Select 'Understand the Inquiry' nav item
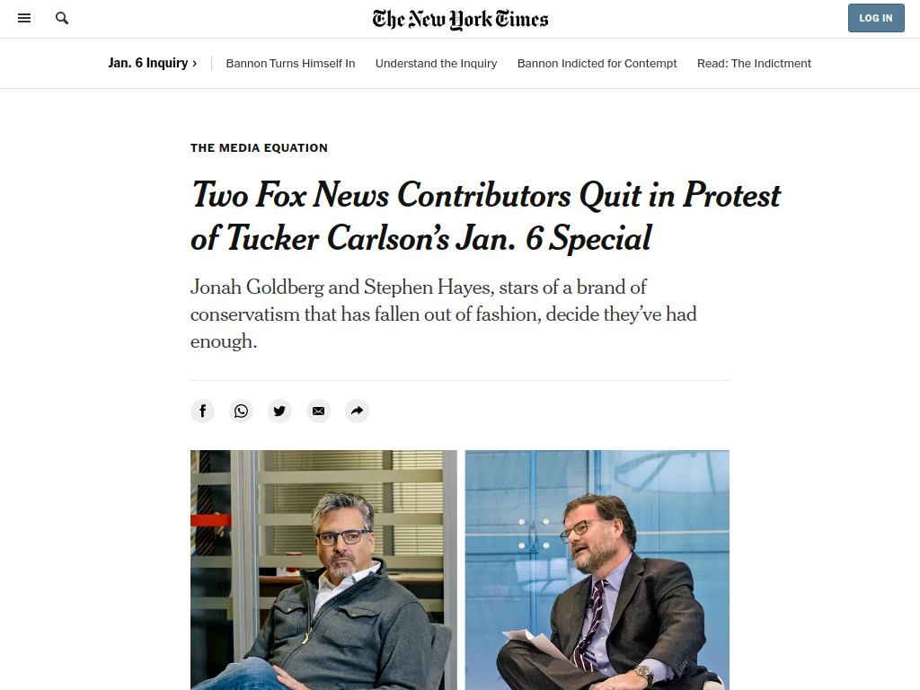The width and height of the screenshot is (920, 690). (x=436, y=63)
